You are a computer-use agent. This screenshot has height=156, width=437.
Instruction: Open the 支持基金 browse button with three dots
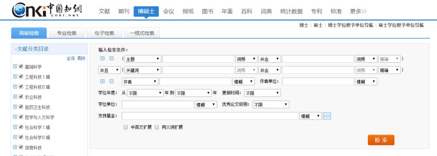pyautogui.click(x=327, y=116)
